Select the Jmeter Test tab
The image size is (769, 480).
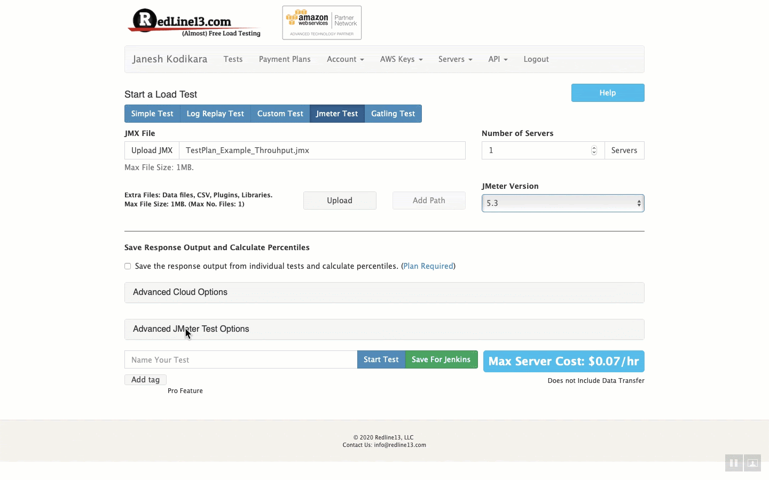[337, 114]
